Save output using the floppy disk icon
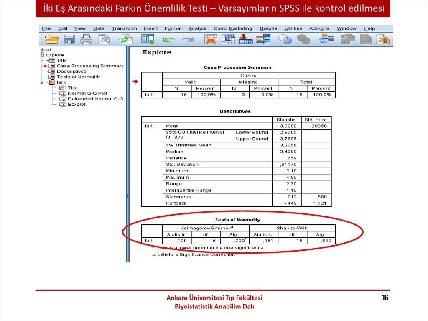The height and width of the screenshot is (321, 428). pyautogui.click(x=69, y=39)
